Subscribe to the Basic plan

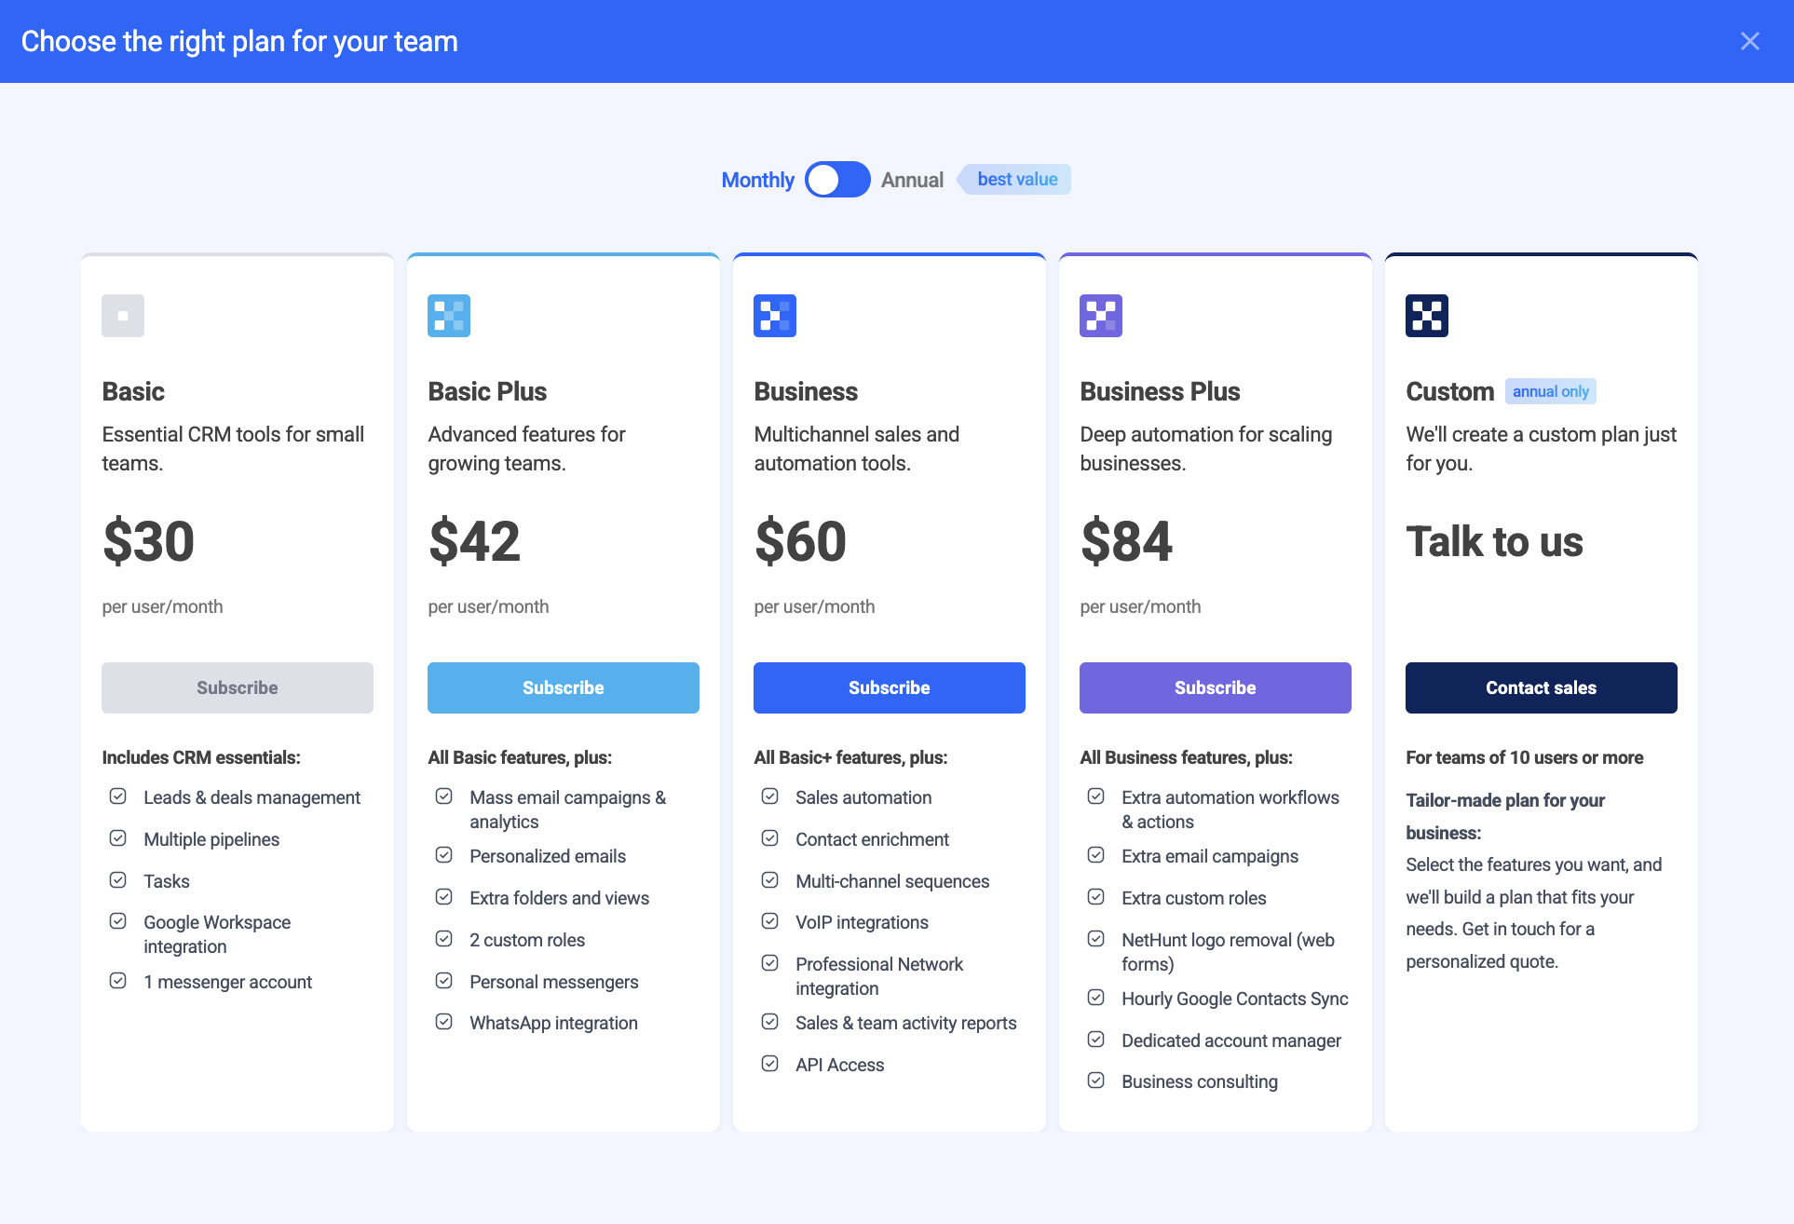pyautogui.click(x=238, y=687)
